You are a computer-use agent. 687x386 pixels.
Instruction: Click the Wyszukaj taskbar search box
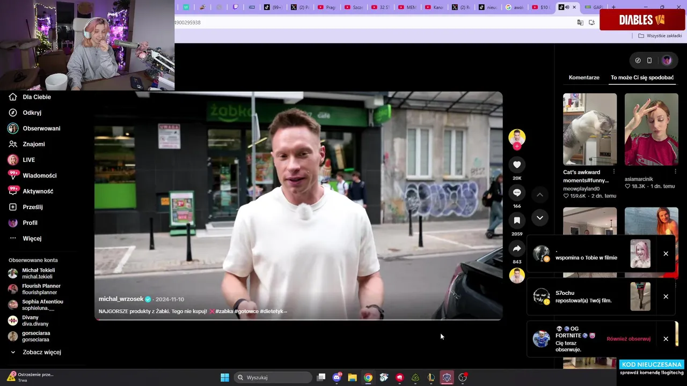pos(273,377)
